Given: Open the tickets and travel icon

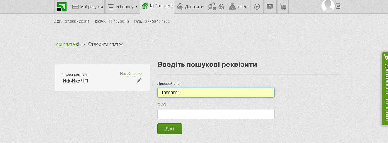Looking at the screenshot, I should pyautogui.click(x=216, y=7).
